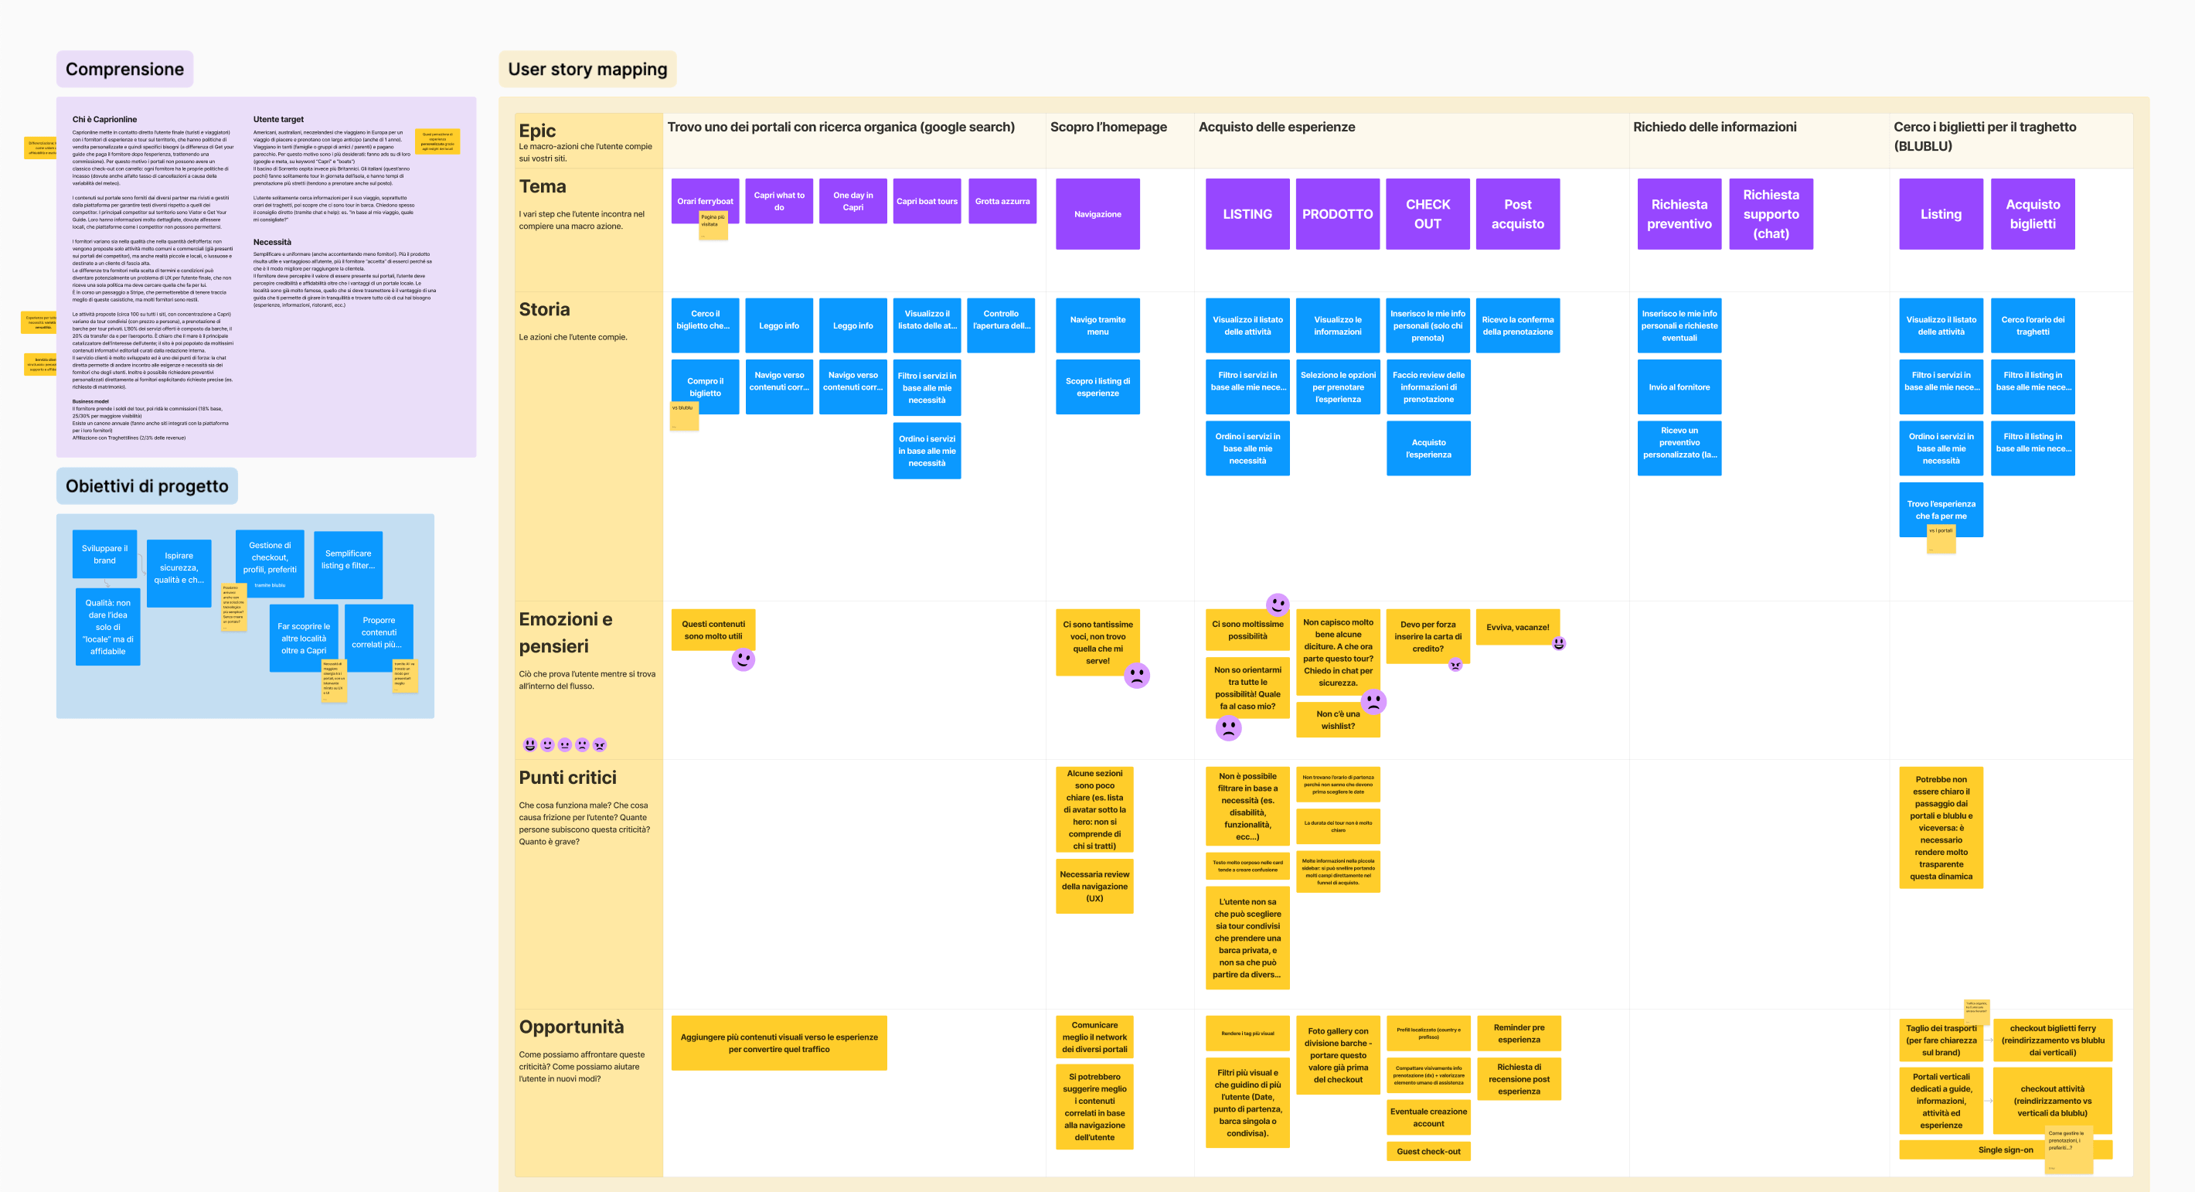Click the purple 'CHECK OUT' theme card
Screen dimensions: 2195x1192
tap(1428, 214)
